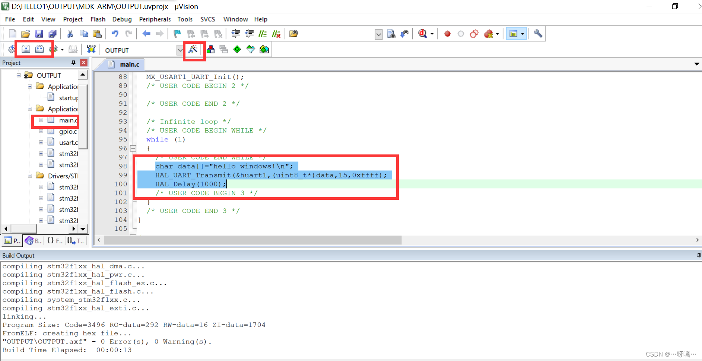
Task: Collapse the OUTPUT project root node
Action: click(x=19, y=75)
